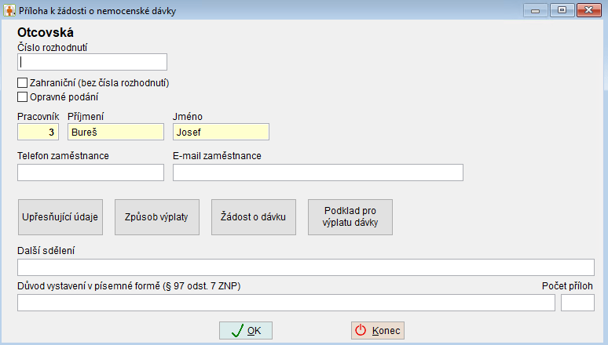The height and width of the screenshot is (345, 608).
Task: Open Podklad pro výplatu dávky
Action: (350, 217)
